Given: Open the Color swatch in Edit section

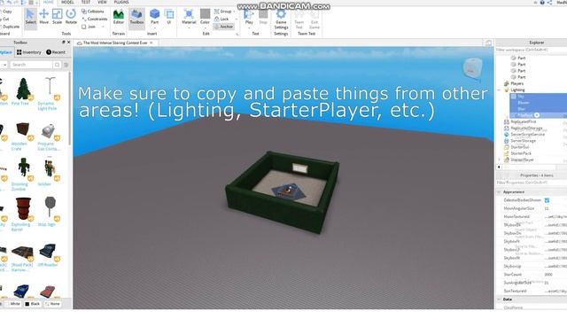Looking at the screenshot, I should (205, 17).
